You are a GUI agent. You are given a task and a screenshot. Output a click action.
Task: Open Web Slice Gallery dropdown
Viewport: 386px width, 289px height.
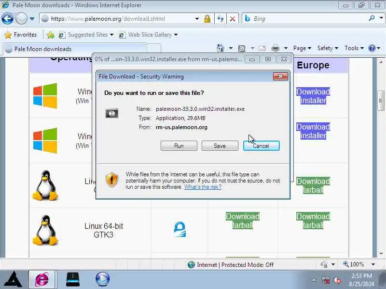[148, 35]
